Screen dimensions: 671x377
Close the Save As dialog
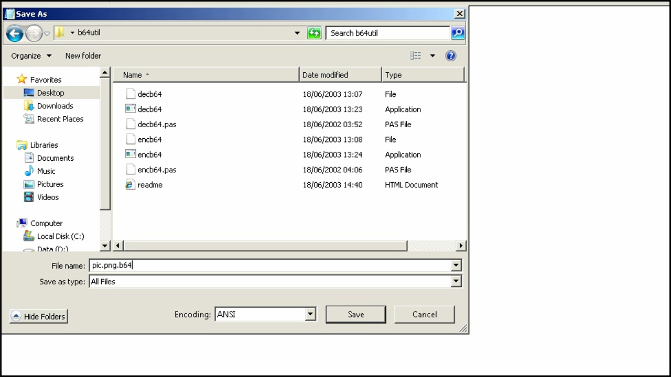pos(460,14)
